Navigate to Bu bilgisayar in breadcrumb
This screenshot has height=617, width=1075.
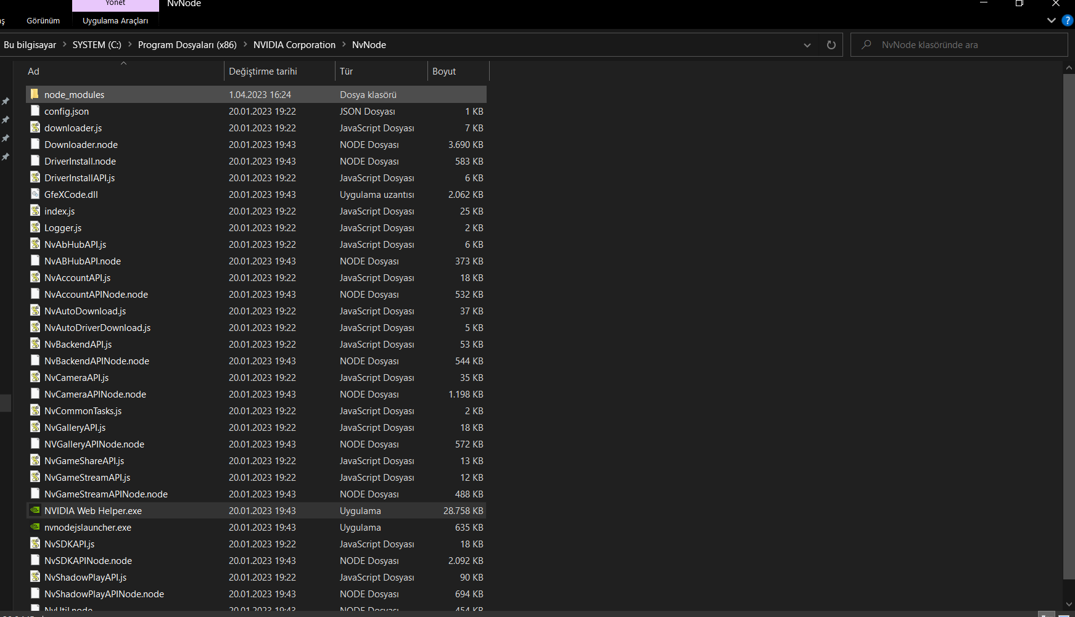coord(30,44)
